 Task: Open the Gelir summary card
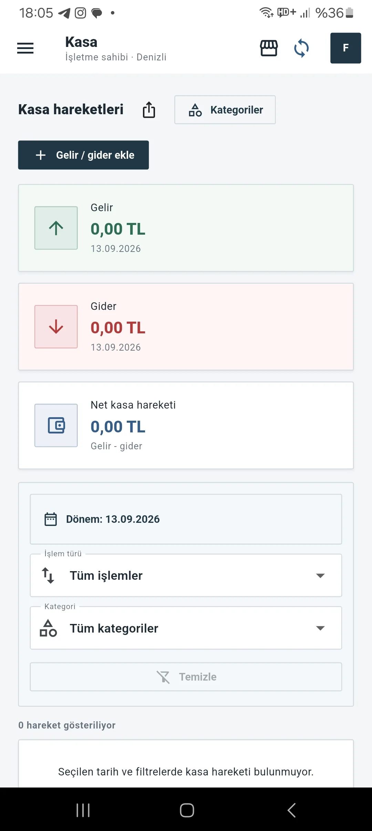tap(186, 228)
